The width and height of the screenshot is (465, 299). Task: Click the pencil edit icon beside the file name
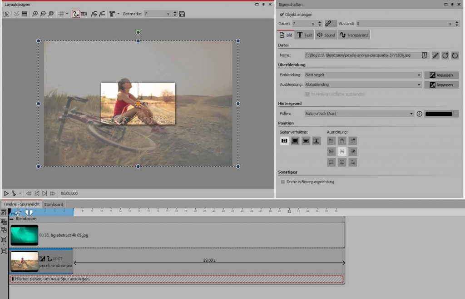(435, 55)
